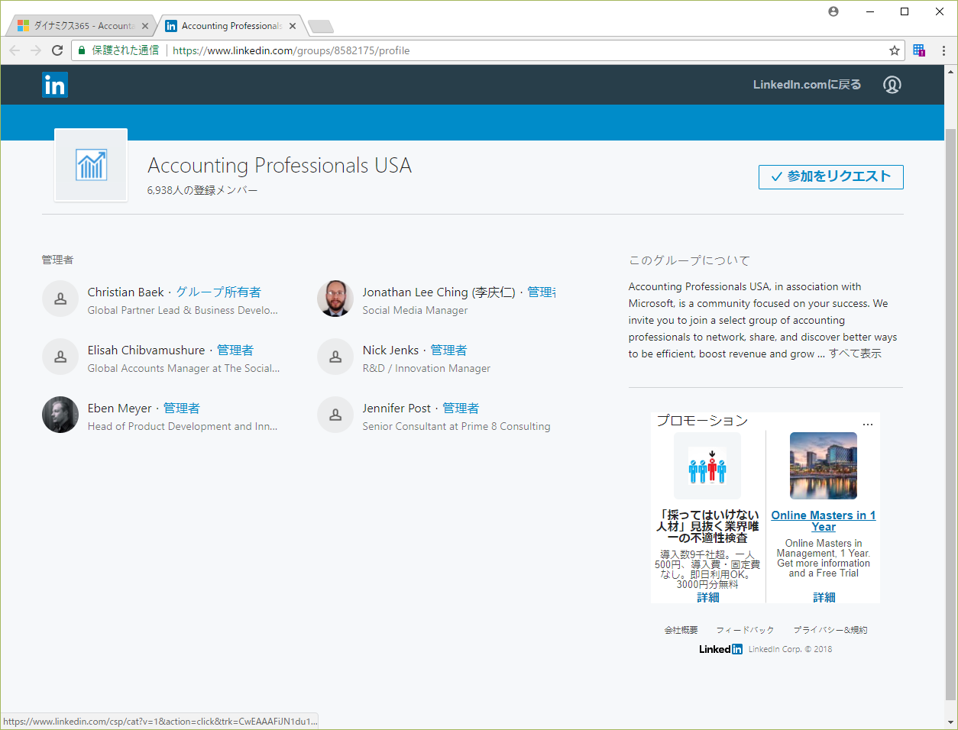Click the secure connection lock icon

point(82,50)
